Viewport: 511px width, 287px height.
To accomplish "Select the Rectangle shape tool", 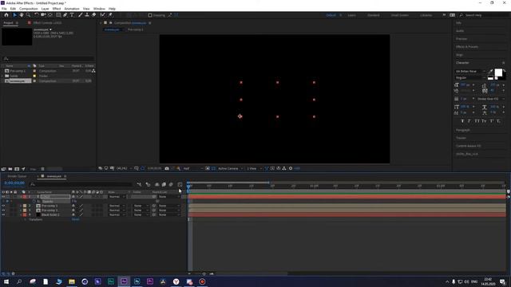I will [58, 15].
